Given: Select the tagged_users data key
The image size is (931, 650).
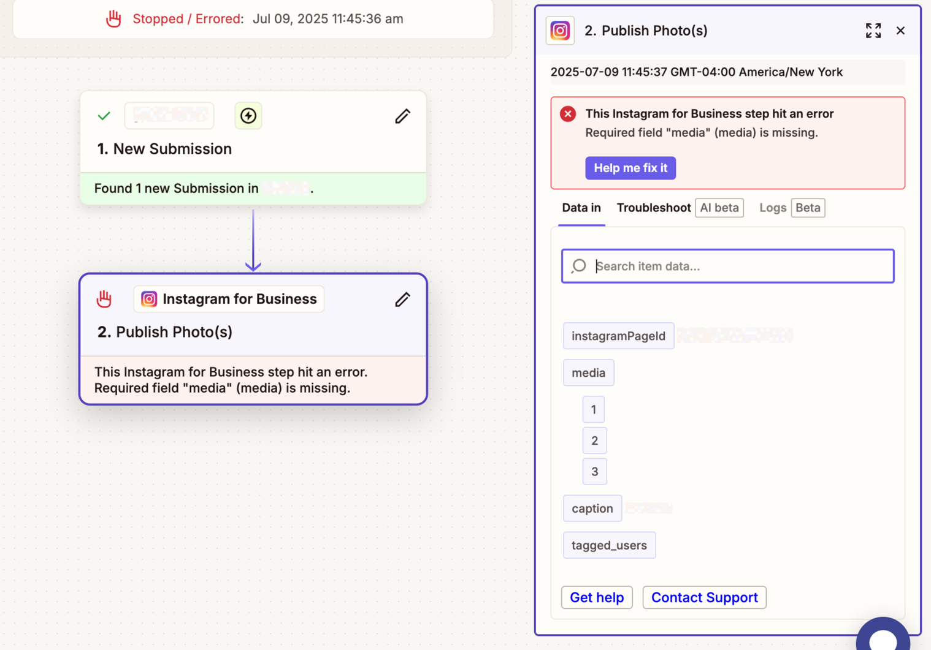Looking at the screenshot, I should click(609, 545).
